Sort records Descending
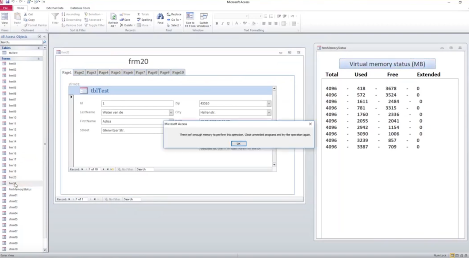This screenshot has height=258, width=469. [71, 20]
